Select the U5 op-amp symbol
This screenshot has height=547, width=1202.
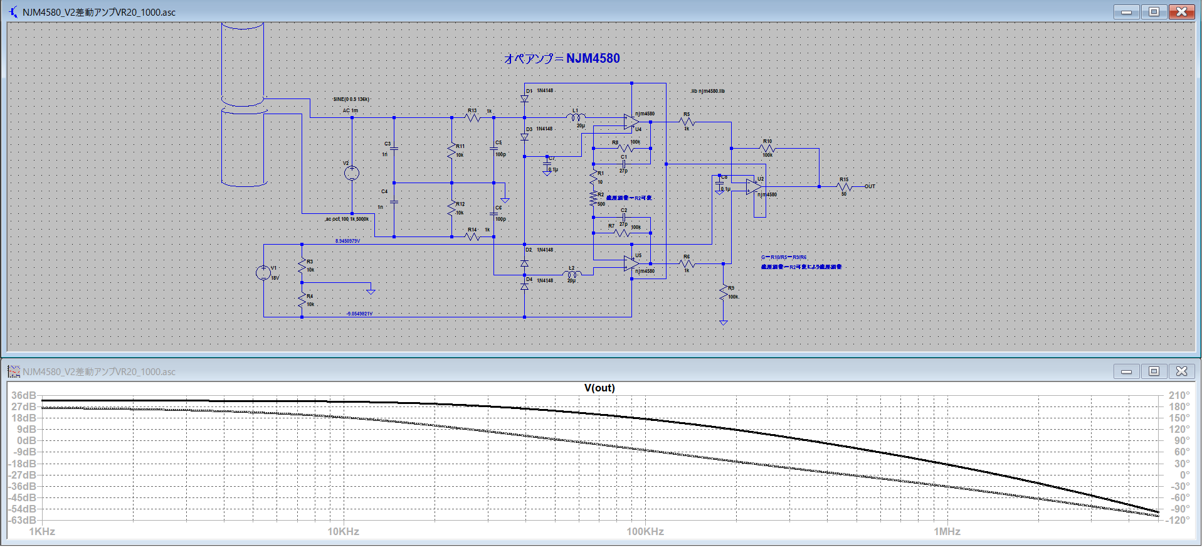click(631, 263)
